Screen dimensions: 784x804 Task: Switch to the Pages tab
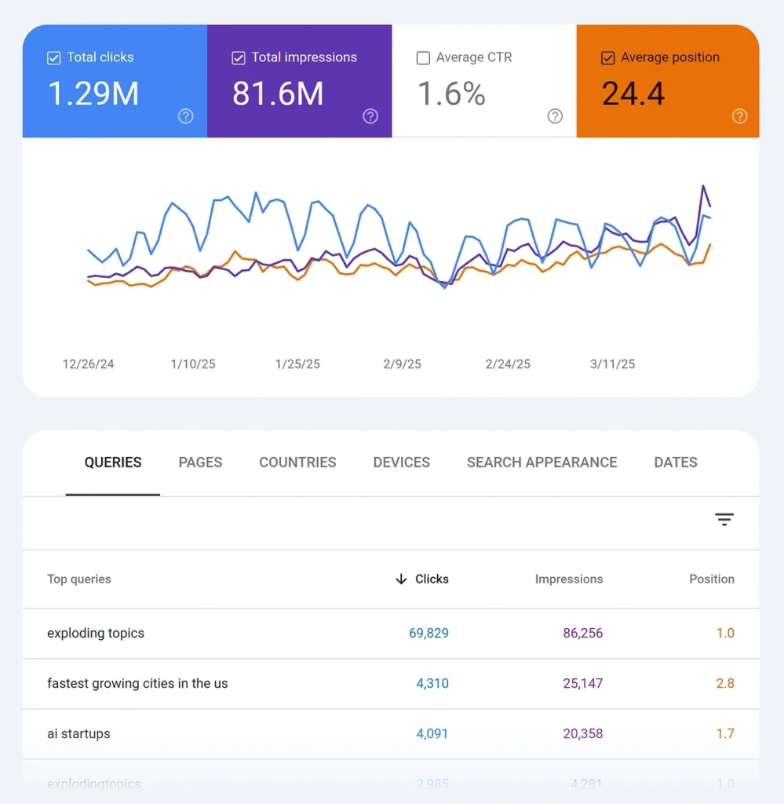(x=200, y=462)
